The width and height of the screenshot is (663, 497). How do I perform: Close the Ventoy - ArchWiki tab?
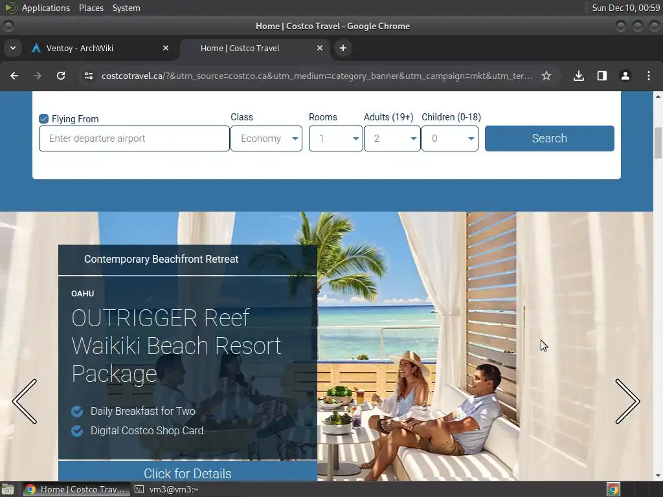(166, 48)
